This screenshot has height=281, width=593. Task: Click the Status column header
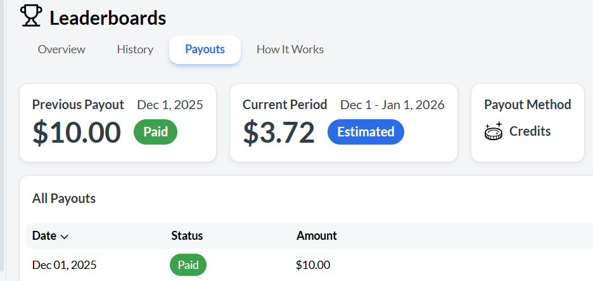click(187, 235)
